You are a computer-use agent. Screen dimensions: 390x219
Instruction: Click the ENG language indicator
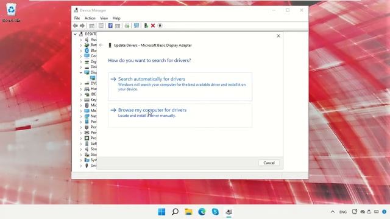coord(343,212)
